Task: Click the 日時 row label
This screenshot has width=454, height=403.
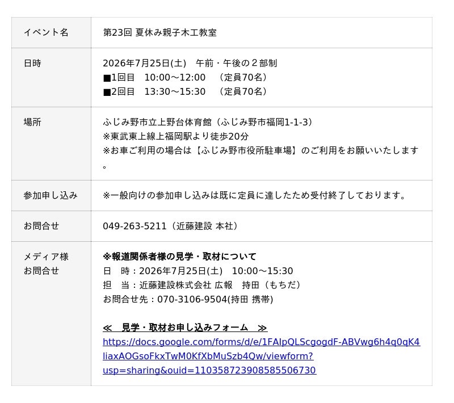Action: [32, 63]
